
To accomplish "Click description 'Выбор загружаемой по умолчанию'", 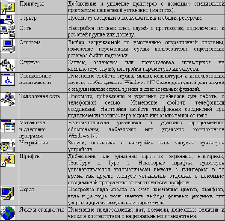I will 146,49.
